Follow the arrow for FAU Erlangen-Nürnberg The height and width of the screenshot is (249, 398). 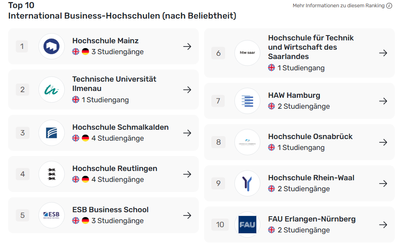(x=383, y=225)
